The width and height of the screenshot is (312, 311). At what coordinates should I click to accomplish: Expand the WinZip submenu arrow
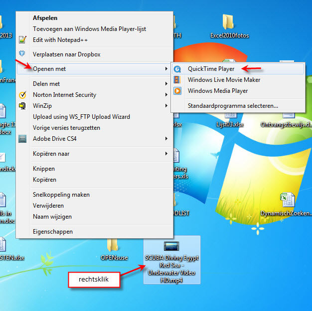pos(166,106)
